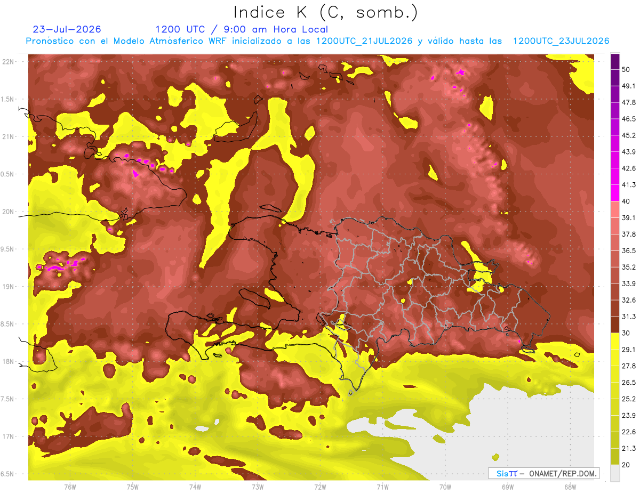Pick the magenta swatch between 41.3 and 40
Viewport: 640px width, 494px height.
point(615,193)
